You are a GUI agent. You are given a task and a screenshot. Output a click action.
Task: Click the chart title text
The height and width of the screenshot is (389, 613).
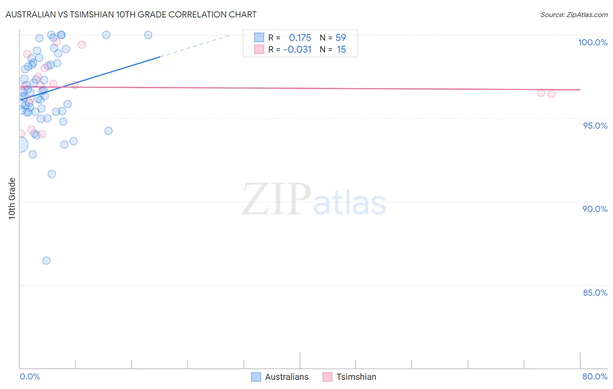[131, 14]
